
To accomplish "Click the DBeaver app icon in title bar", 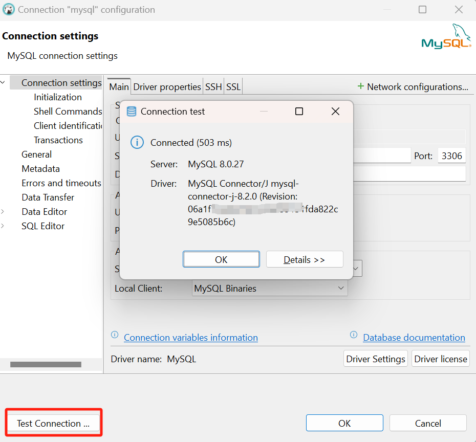I will pos(8,10).
